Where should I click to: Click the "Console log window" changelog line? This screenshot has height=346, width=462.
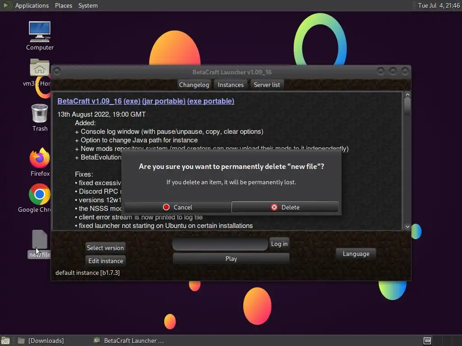[169, 132]
